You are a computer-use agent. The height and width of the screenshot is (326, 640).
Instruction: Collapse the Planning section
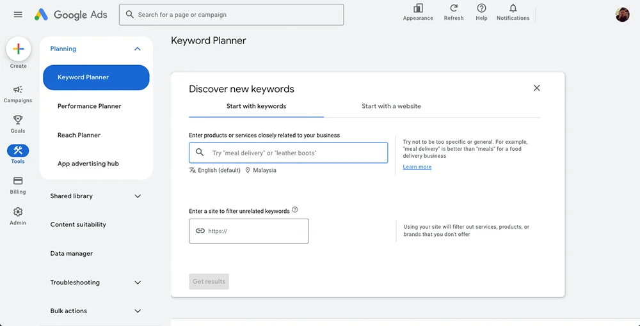[x=137, y=49]
